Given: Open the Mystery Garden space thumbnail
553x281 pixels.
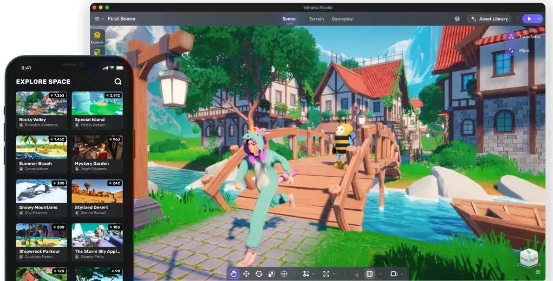Looking at the screenshot, I should [x=97, y=148].
